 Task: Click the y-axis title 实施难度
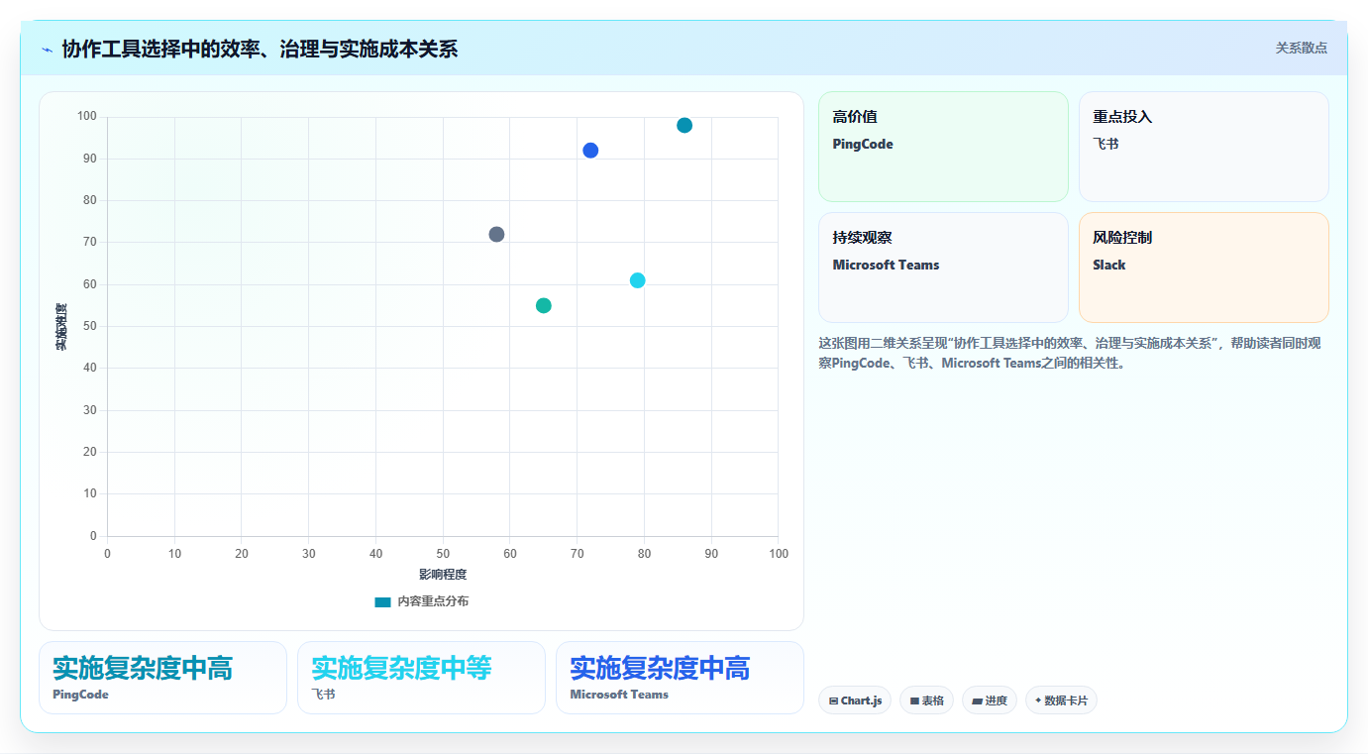coord(61,327)
